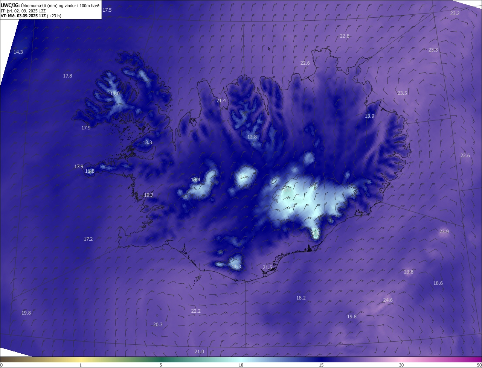This screenshot has height=368, width=482.
Task: Click the color scale label 15
Action: click(321, 365)
